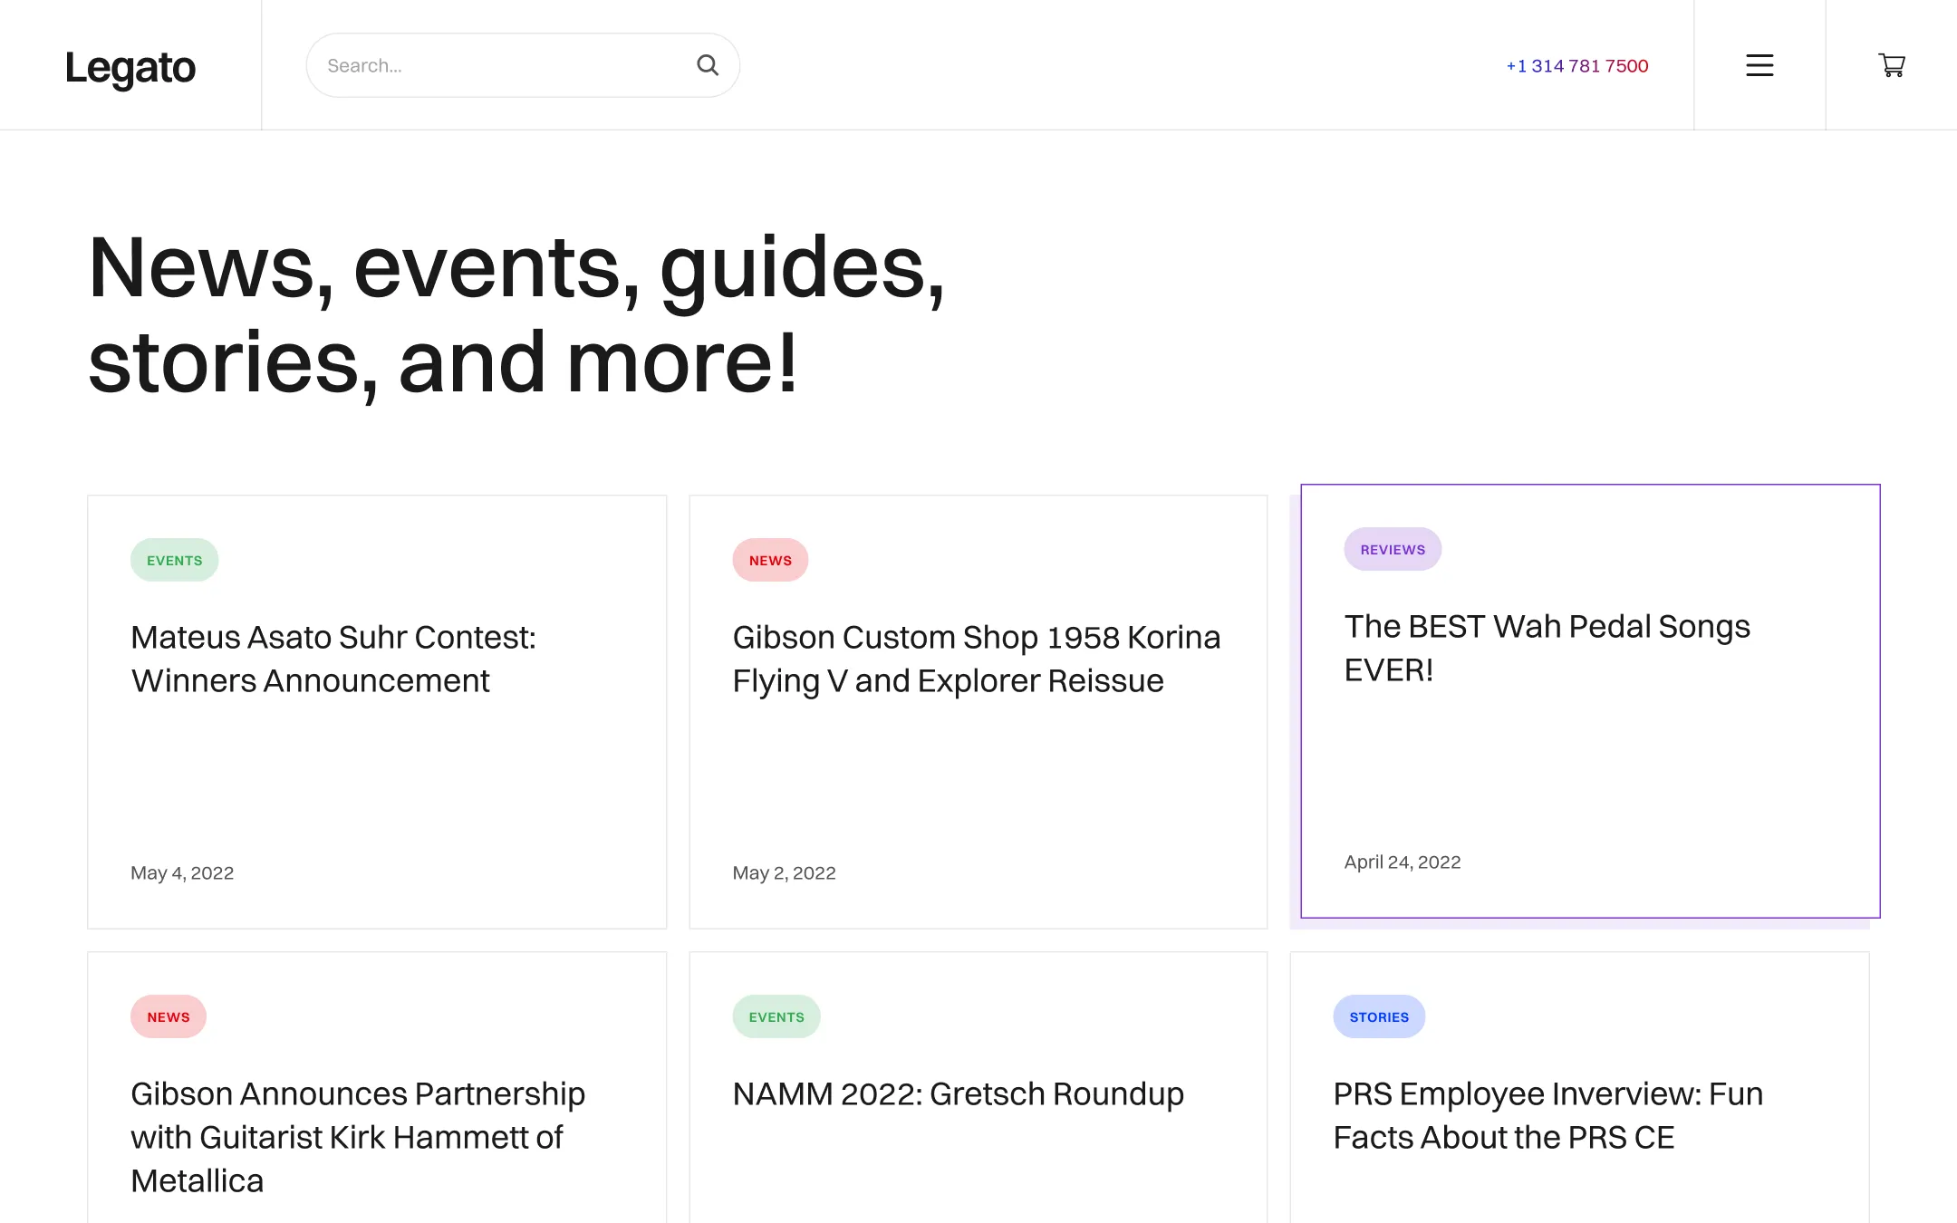1957x1223 pixels.
Task: Click the purple Reviews category tag
Action: click(1393, 549)
